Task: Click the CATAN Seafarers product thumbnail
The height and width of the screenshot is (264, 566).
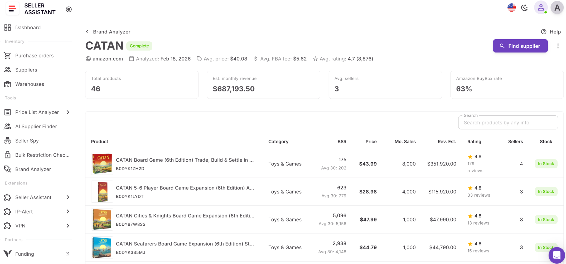Action: click(x=102, y=247)
